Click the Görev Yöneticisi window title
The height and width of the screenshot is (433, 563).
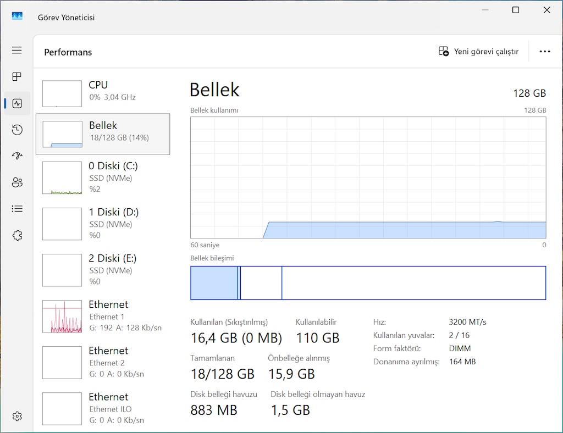tap(66, 18)
